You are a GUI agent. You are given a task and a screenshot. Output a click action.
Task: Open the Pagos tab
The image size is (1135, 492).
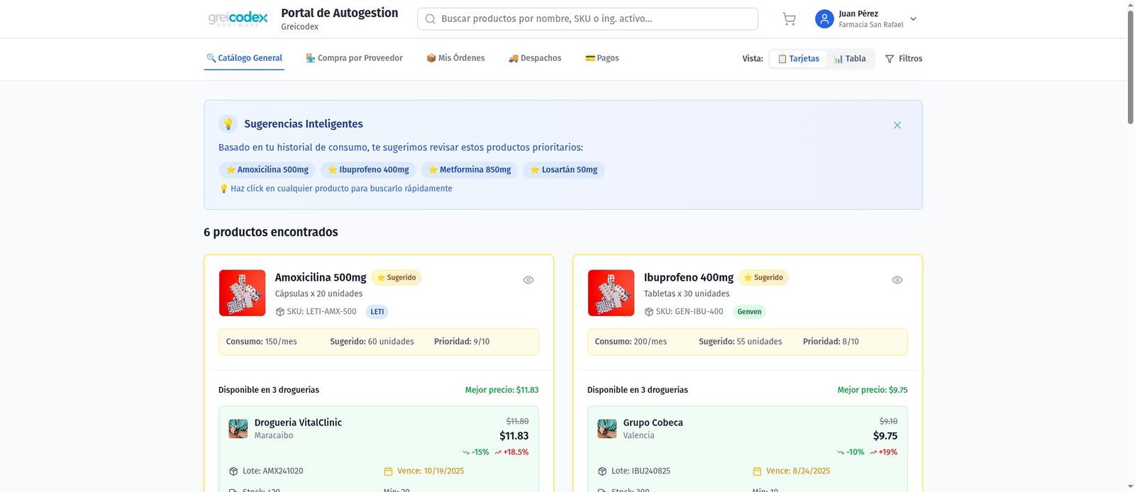(x=602, y=58)
